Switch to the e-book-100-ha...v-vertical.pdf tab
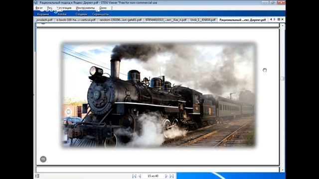This screenshot has height=179, width=319. coord(76,20)
